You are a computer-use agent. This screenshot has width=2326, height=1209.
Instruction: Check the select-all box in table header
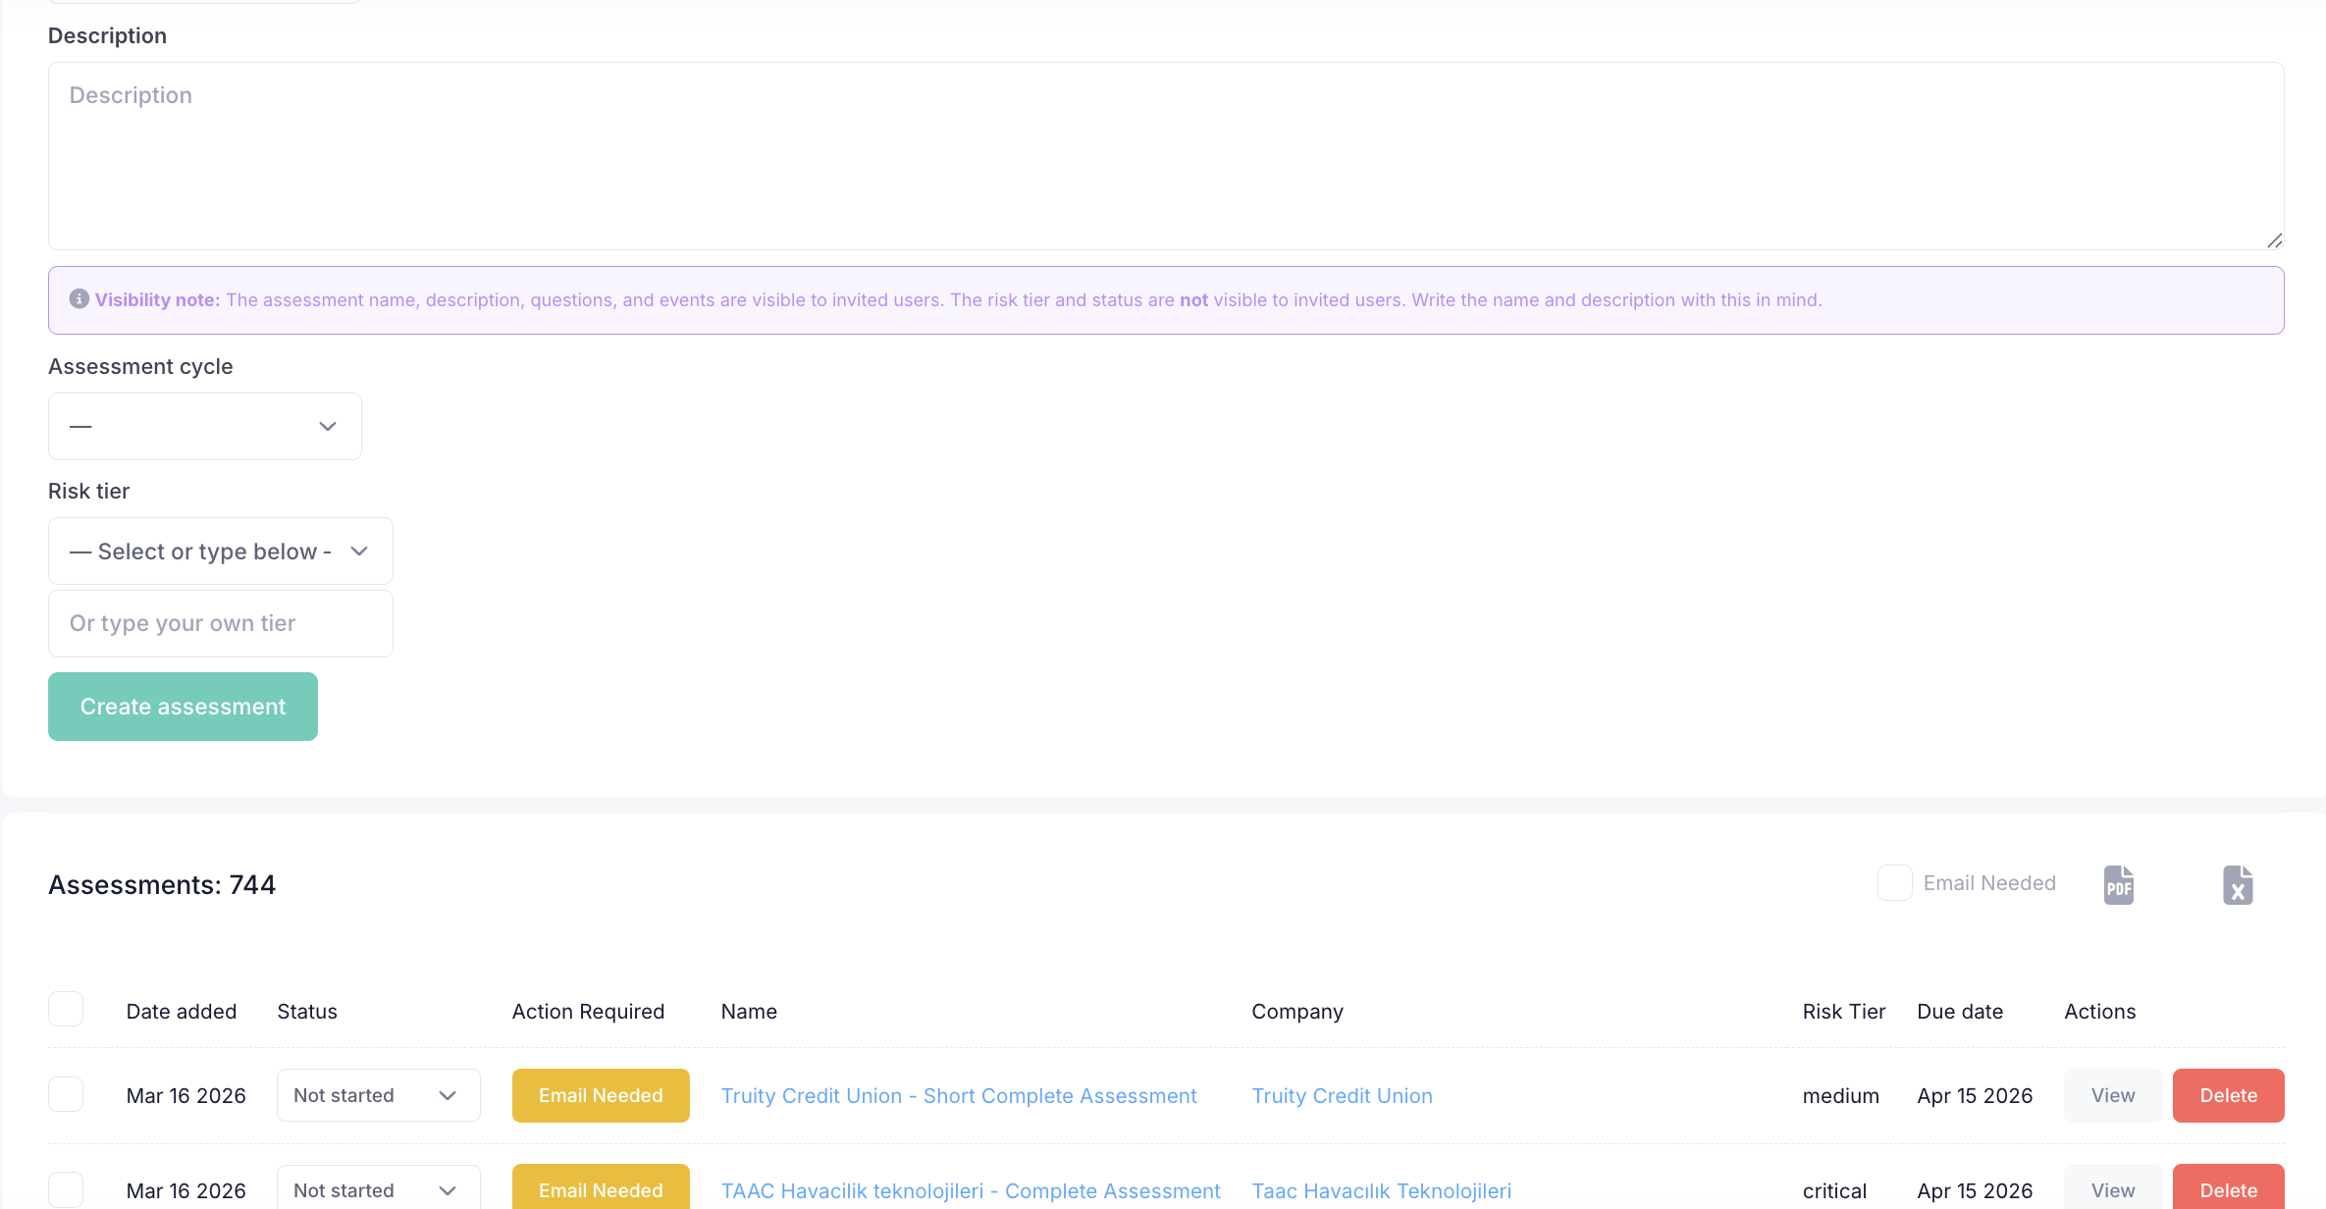(66, 1010)
